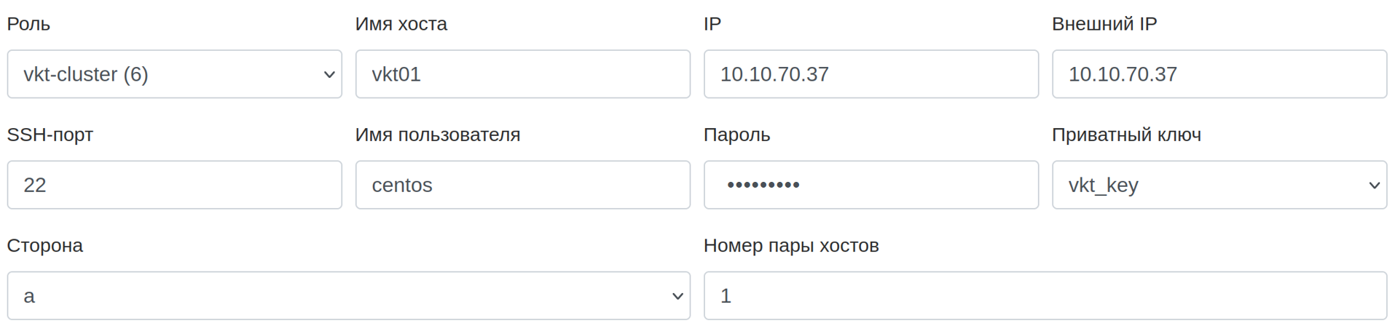Click the Имя пользователя field with centos
1395x331 pixels.
[522, 185]
